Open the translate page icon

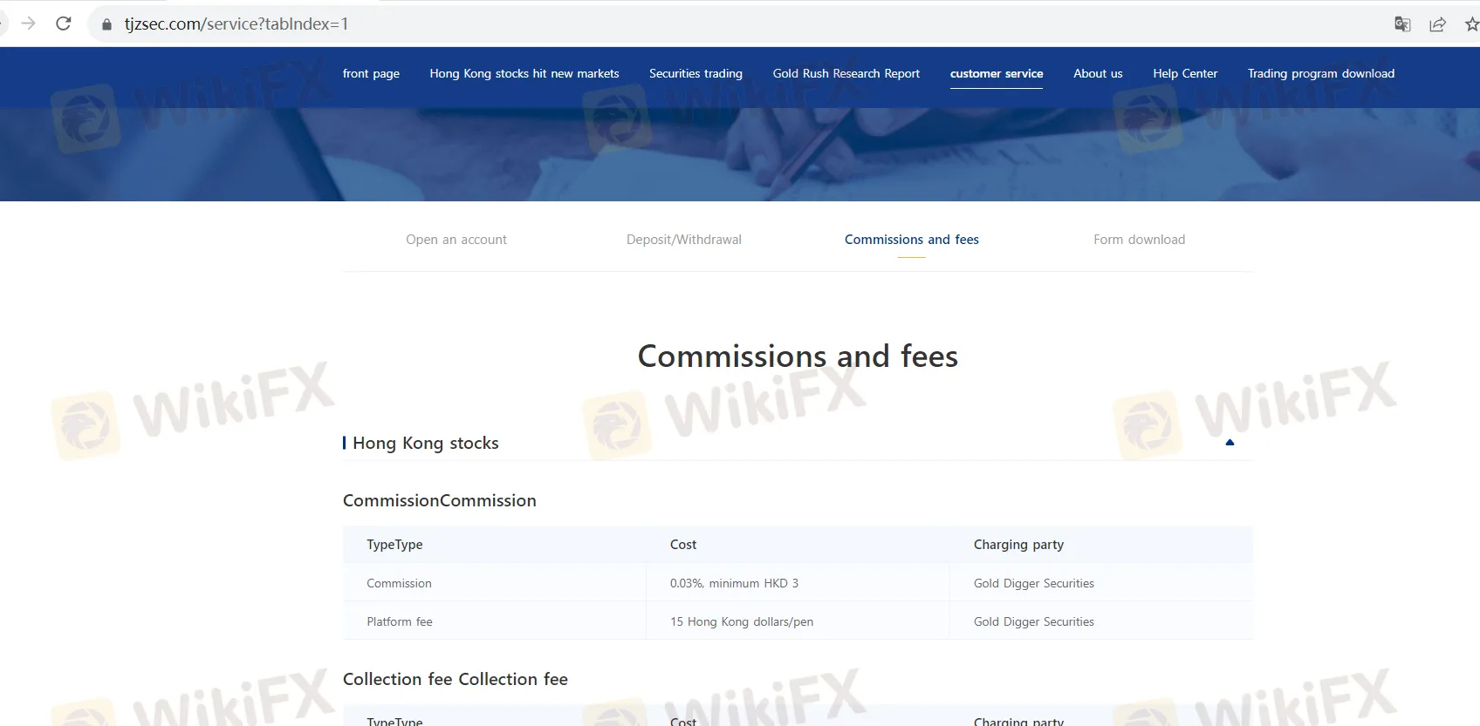1402,24
